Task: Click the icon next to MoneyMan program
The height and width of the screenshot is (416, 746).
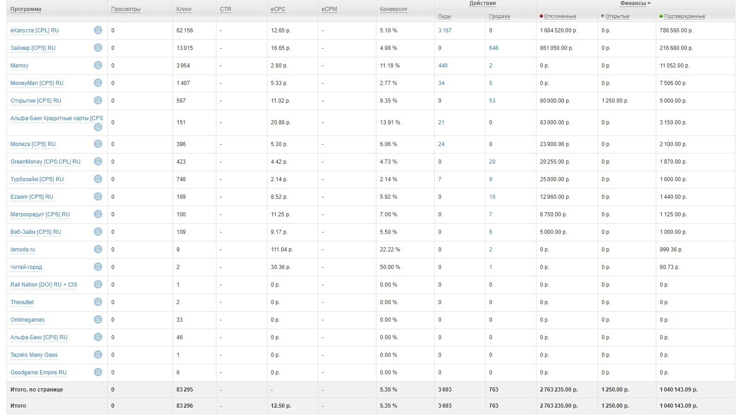Action: pyautogui.click(x=98, y=83)
